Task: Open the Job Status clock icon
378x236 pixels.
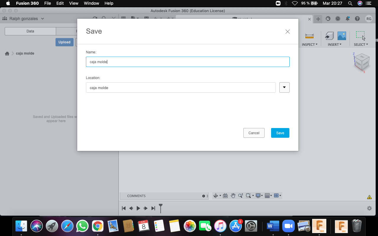Action: point(338,19)
